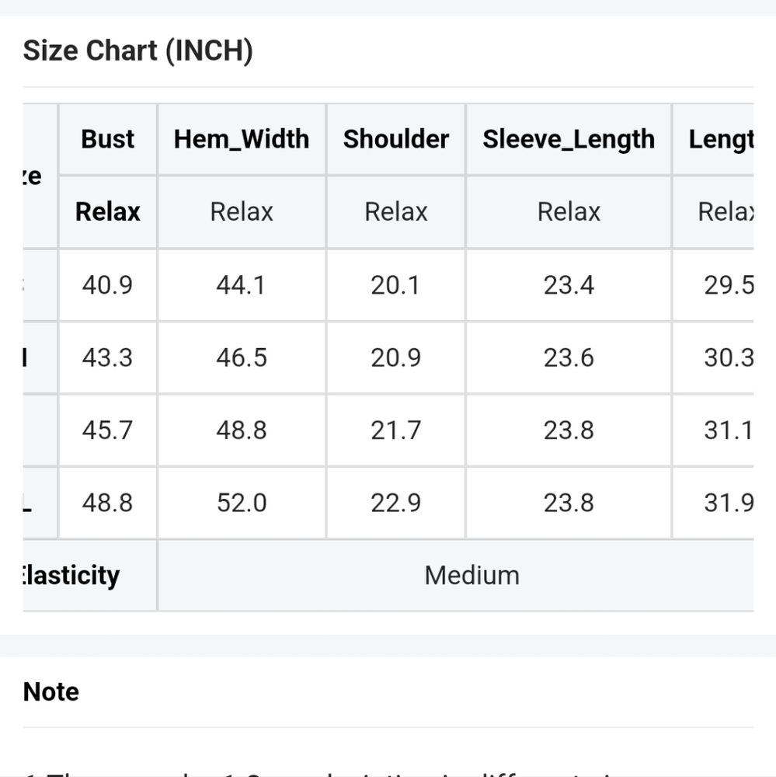This screenshot has height=777, width=776.
Task: Tap the 40.9 bust measurement cell
Action: point(107,285)
